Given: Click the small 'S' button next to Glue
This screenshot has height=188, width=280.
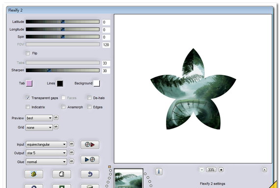Looking at the screenshot, I should 72,161.
